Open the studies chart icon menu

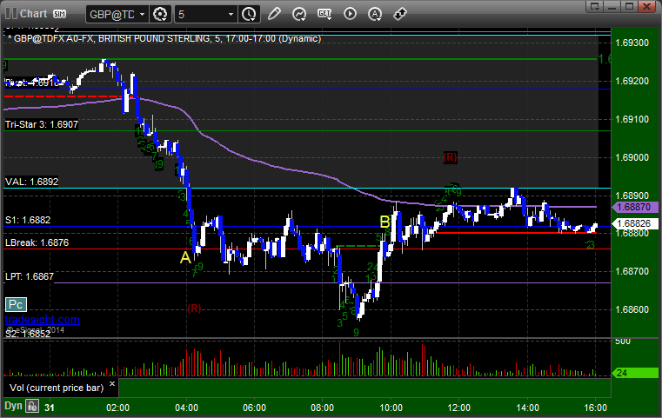(x=299, y=14)
